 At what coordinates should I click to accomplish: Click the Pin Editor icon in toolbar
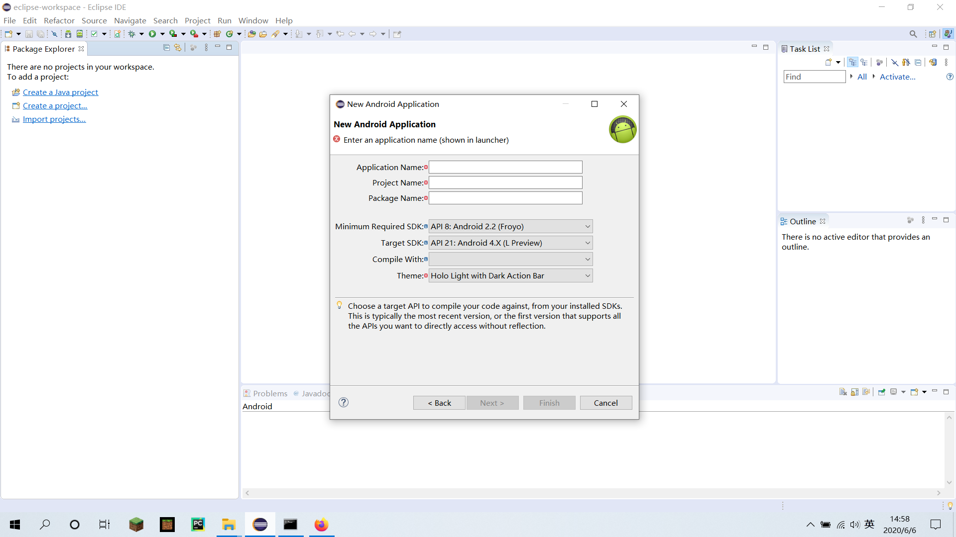tap(397, 34)
